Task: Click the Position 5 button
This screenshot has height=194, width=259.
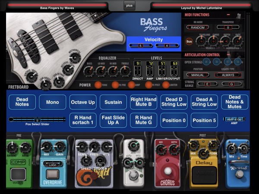Action: [x=204, y=120]
